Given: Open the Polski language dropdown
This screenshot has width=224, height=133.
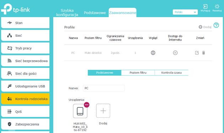Looking at the screenshot, I should tap(185, 12).
